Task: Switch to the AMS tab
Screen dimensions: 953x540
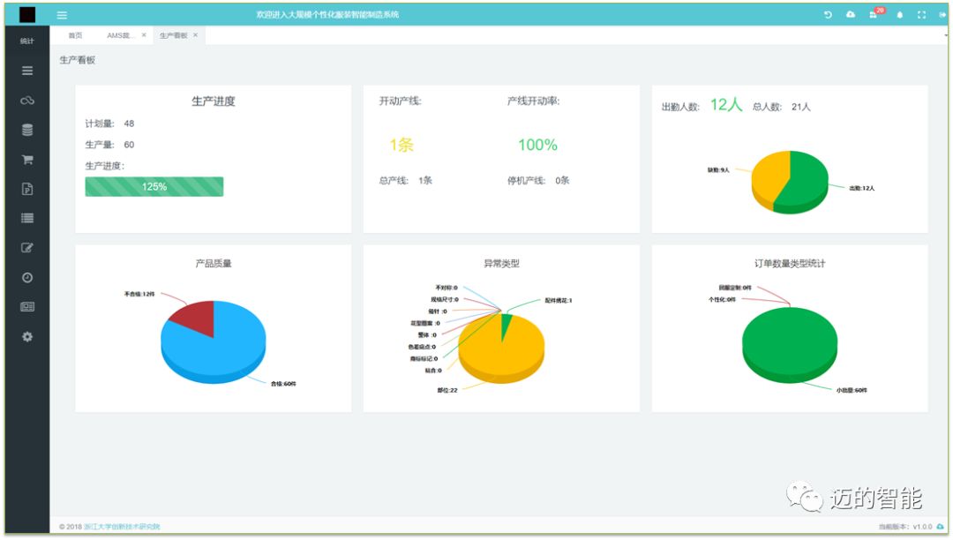Action: tap(121, 35)
